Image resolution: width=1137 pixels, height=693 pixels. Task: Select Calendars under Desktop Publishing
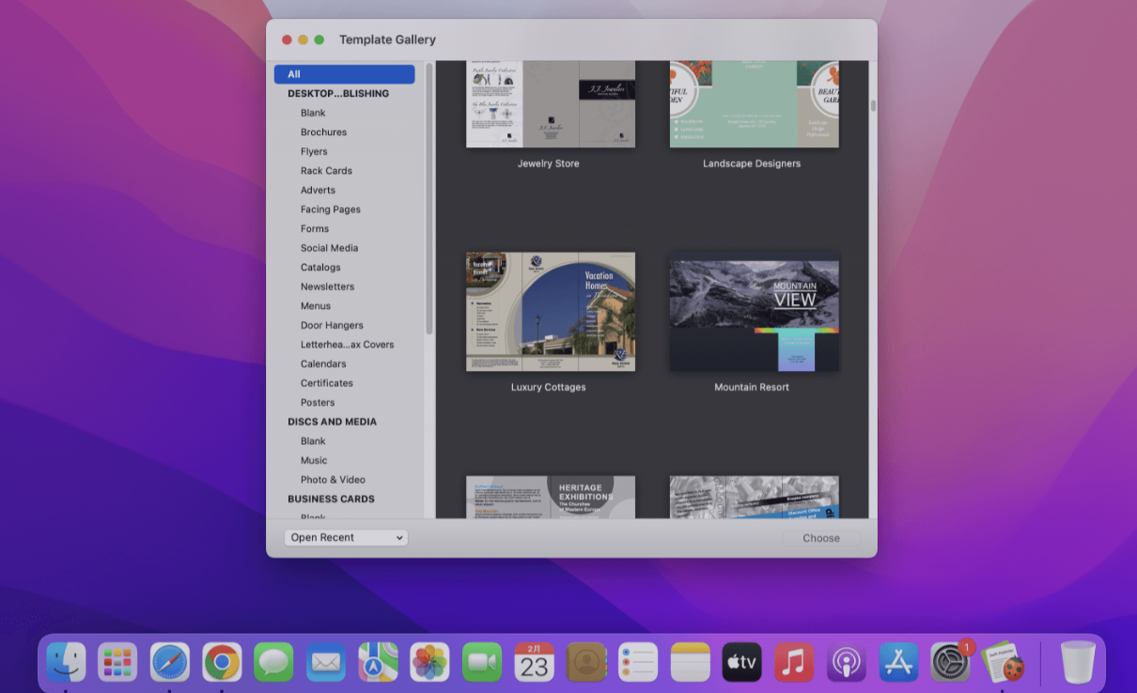click(322, 363)
